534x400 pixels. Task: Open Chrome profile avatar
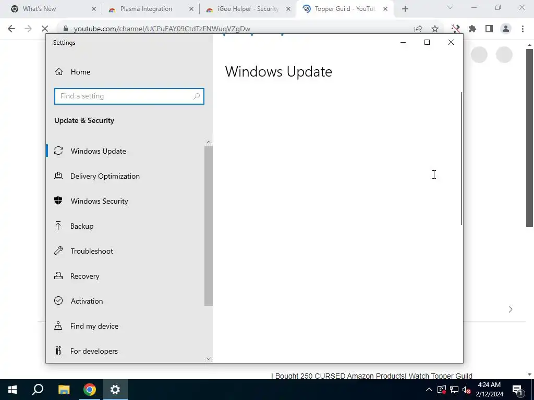(506, 29)
